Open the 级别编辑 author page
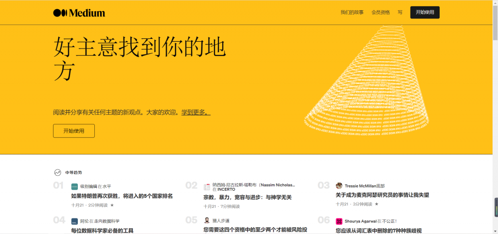The height and width of the screenshot is (234, 498). 89,186
